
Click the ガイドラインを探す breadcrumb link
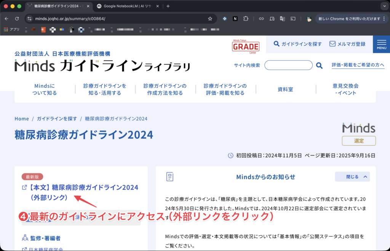click(x=57, y=119)
